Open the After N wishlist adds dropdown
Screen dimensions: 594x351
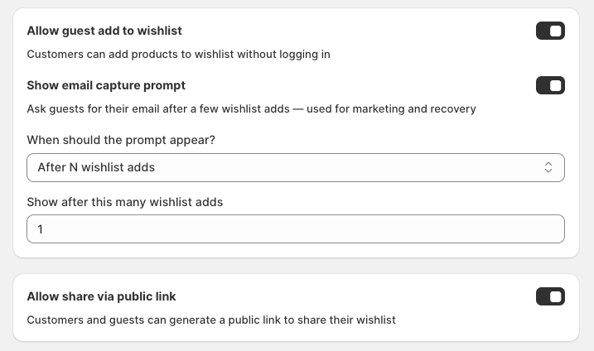[296, 167]
